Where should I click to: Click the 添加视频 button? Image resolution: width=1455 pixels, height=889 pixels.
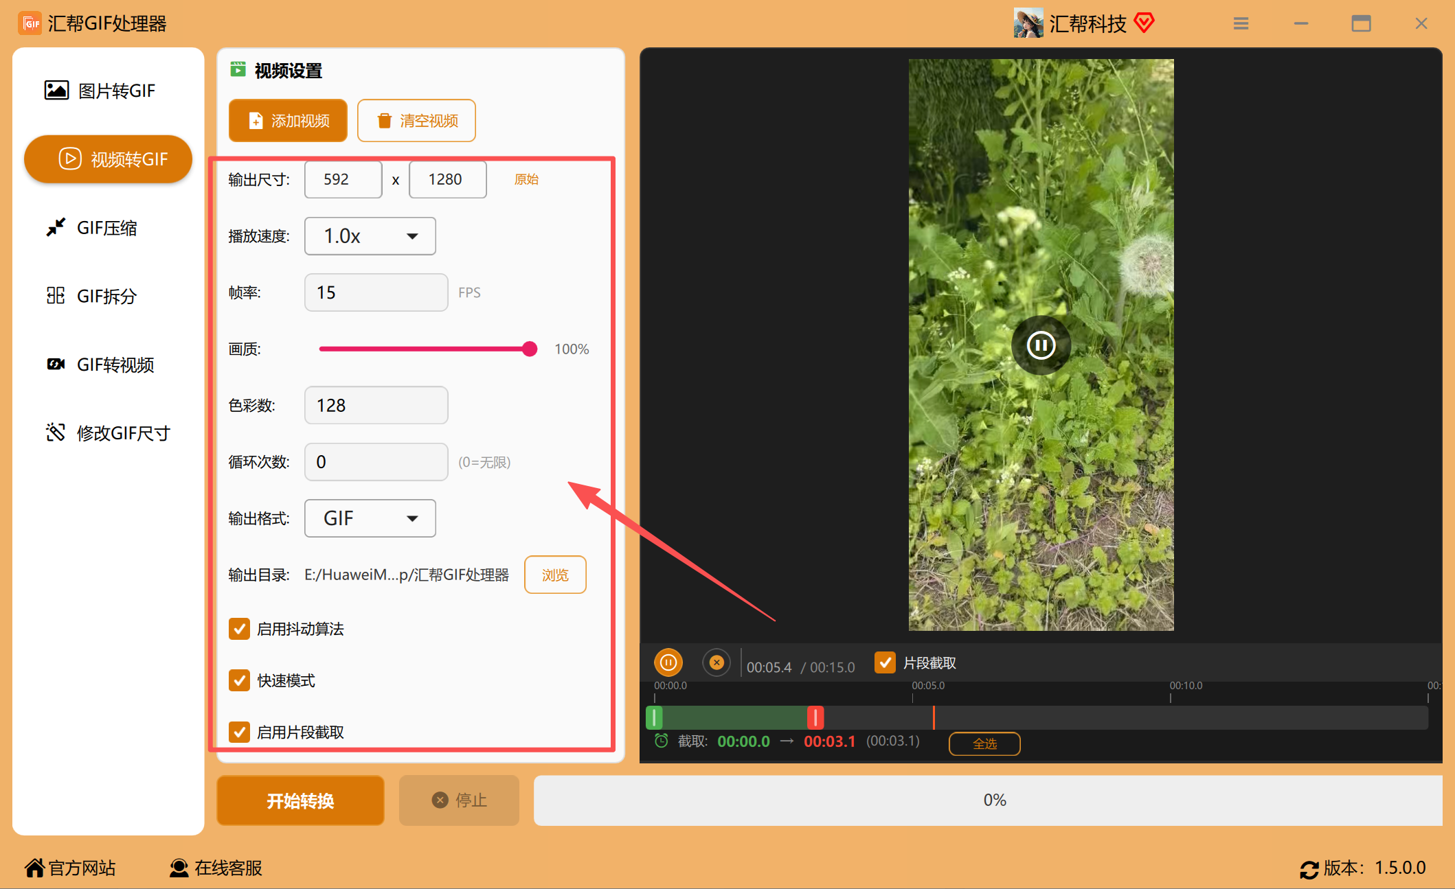click(x=288, y=121)
